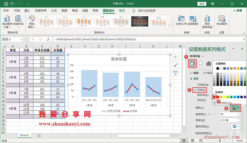Open the Select Data dialog
Screen dimensions: 247x143
pos(193,20)
